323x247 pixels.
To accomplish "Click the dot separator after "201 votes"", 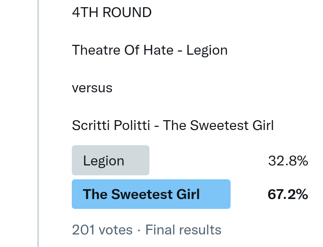I will click(x=139, y=230).
